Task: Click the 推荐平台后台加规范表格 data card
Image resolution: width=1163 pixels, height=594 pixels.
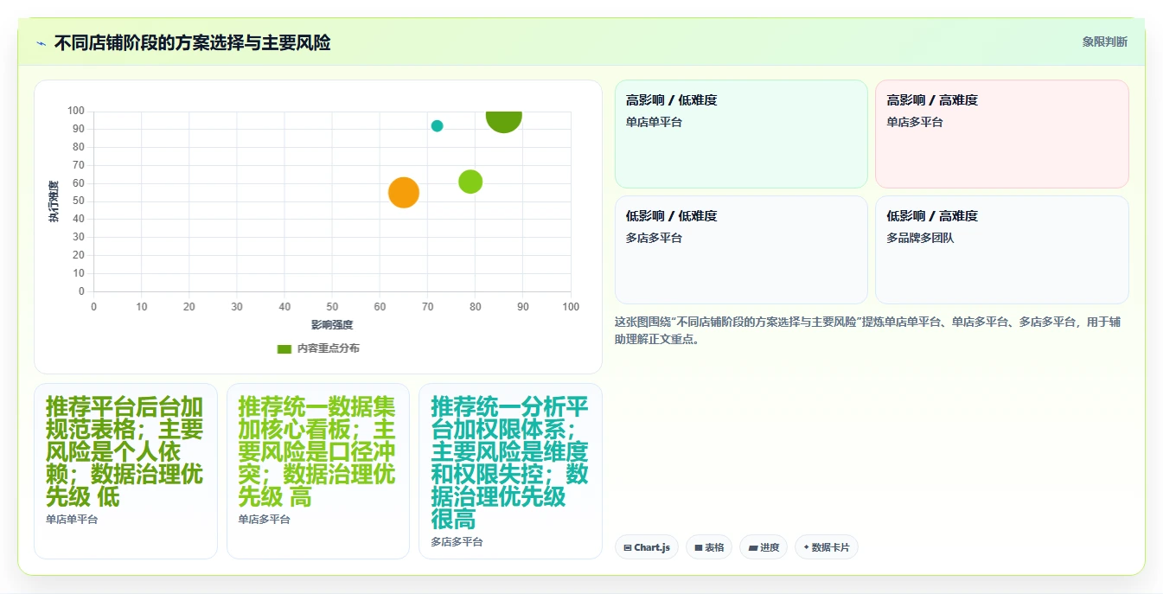Action: [125, 471]
